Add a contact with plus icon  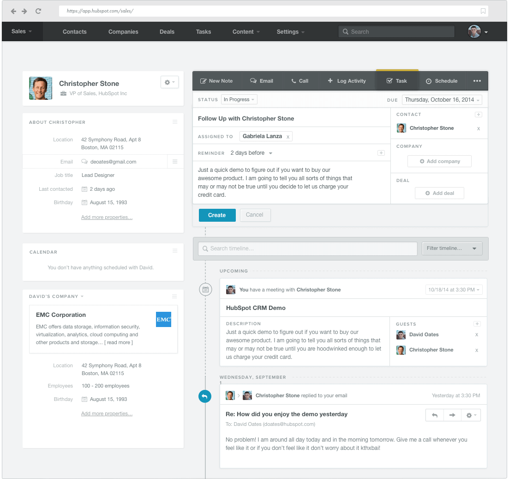[x=478, y=115]
